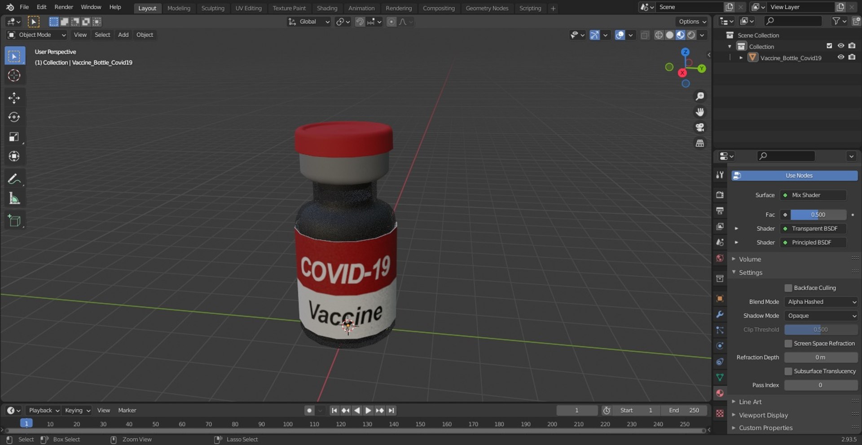Image resolution: width=862 pixels, height=445 pixels.
Task: Expand the Viewport Display panel
Action: [763, 415]
